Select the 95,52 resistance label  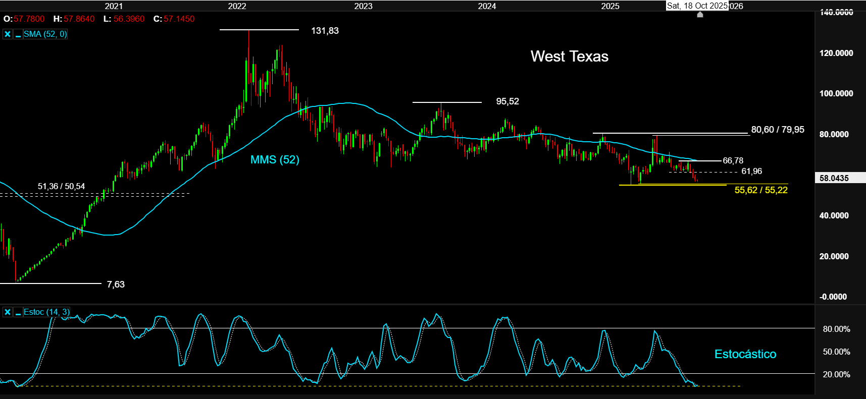(x=507, y=101)
